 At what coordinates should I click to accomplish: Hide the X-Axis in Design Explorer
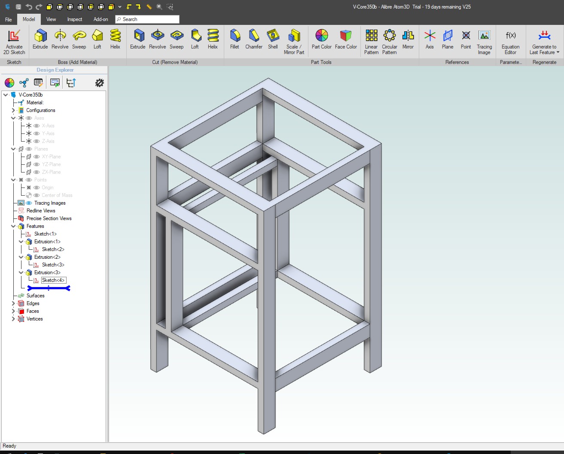click(37, 126)
